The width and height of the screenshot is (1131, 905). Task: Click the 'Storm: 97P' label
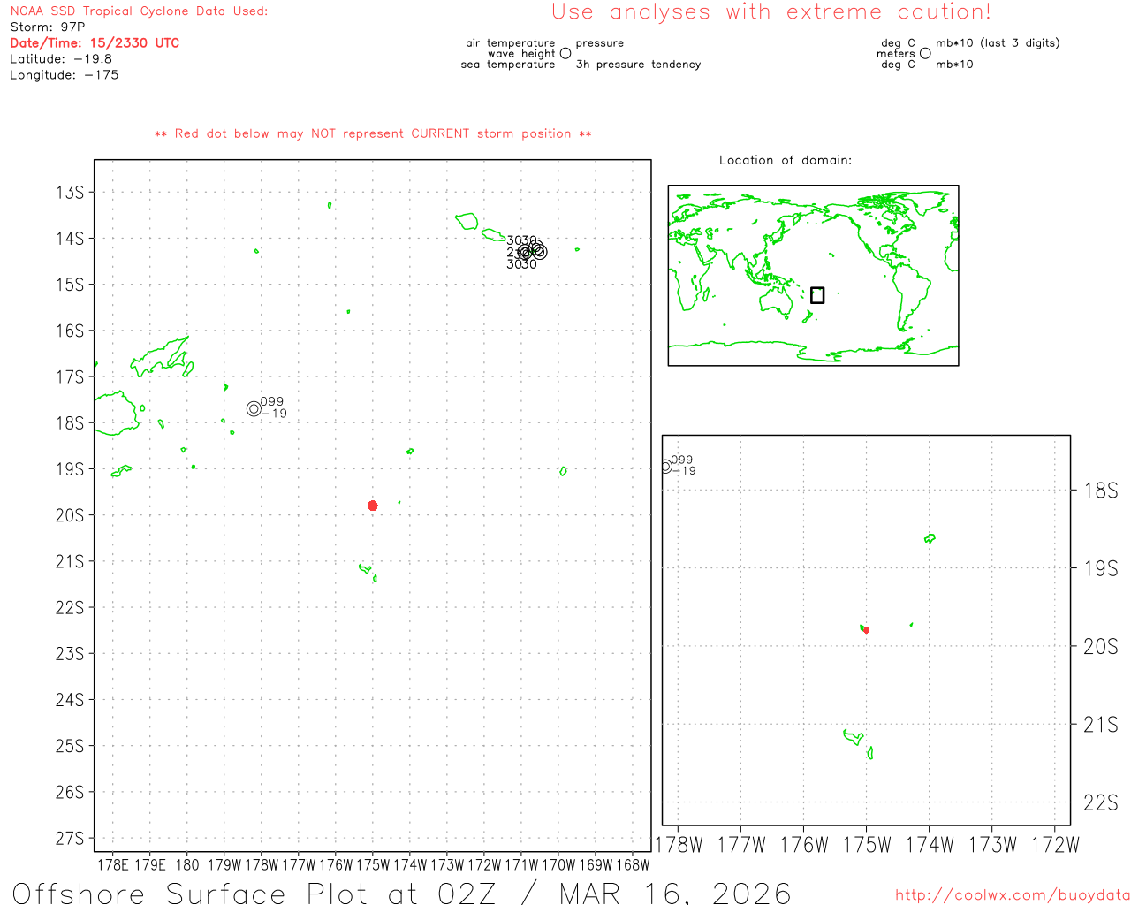pyautogui.click(x=48, y=27)
